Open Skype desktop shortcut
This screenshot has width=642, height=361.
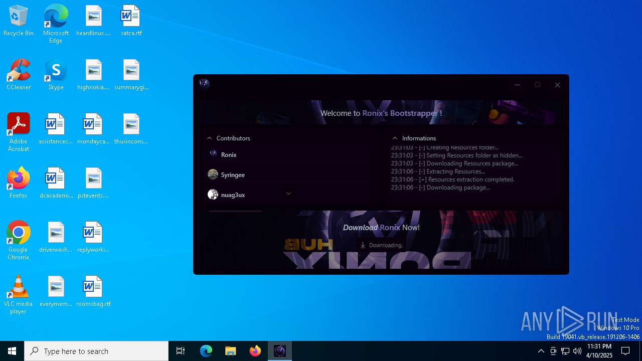coord(56,75)
